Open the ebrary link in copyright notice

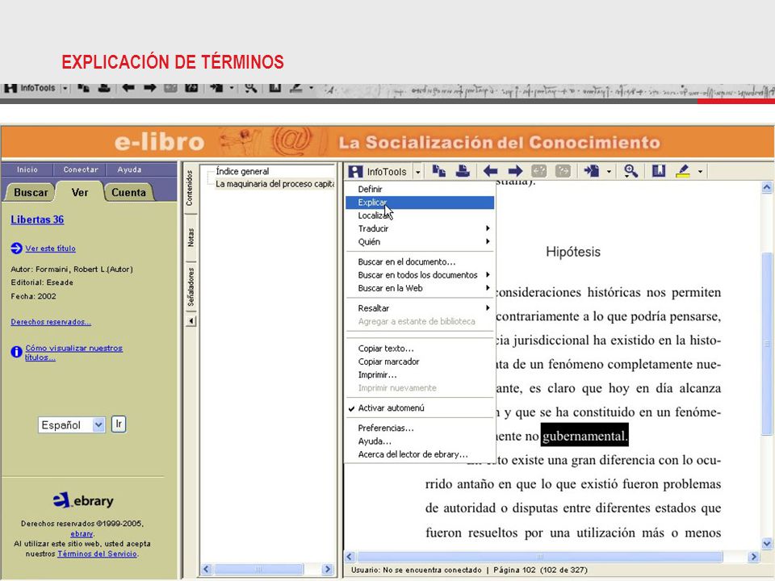(x=82, y=533)
